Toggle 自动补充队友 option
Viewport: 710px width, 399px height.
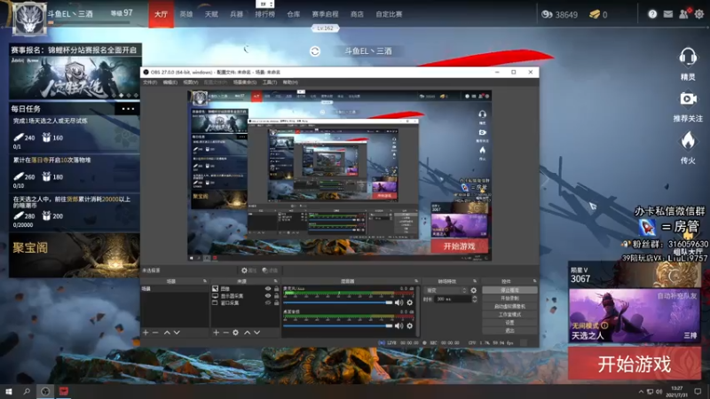677,296
